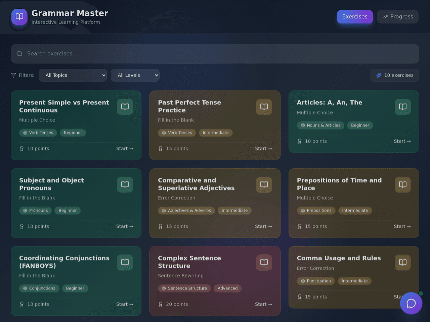Click Interactive Learning Platform subtitle
Viewport: 430px width, 322px height.
click(x=66, y=22)
